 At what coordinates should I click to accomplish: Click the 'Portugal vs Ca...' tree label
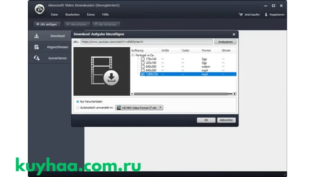pos(145,55)
